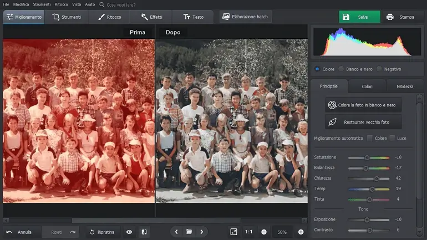This screenshot has width=427, height=240.
Task: Click the Brillantezza slider handle
Action: coord(366,168)
